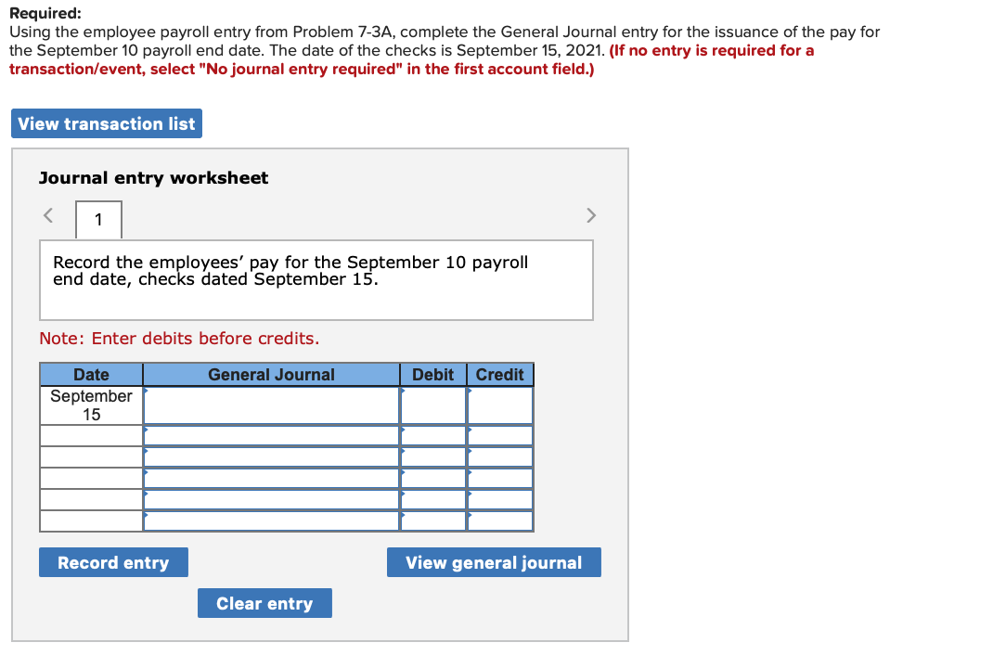
Task: Click the right navigation chevron arrow
Action: click(591, 215)
